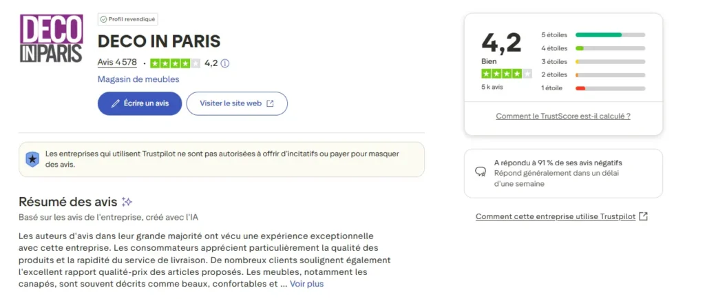Click the Avis 4 578 link
Viewport: 705px width, 299px height.
tap(117, 63)
